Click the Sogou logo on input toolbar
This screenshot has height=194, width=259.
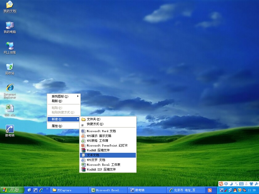[221, 184]
